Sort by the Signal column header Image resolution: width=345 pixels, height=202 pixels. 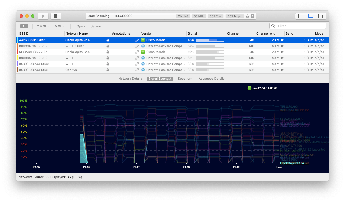[192, 33]
